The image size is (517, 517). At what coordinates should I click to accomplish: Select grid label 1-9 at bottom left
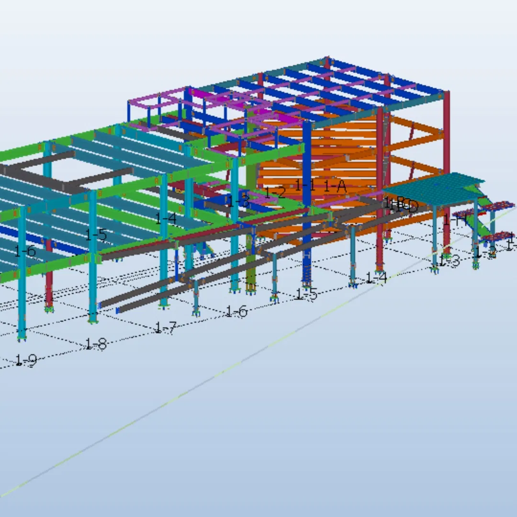(x=26, y=359)
